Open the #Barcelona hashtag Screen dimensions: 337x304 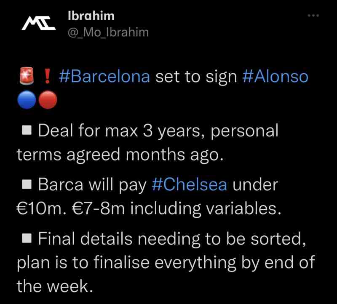[104, 77]
